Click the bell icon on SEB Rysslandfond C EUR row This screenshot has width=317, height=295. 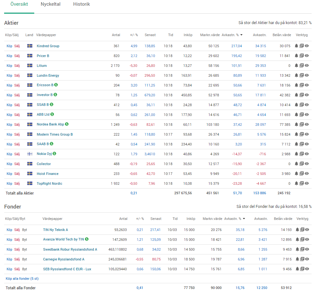pyautogui.click(x=297, y=269)
